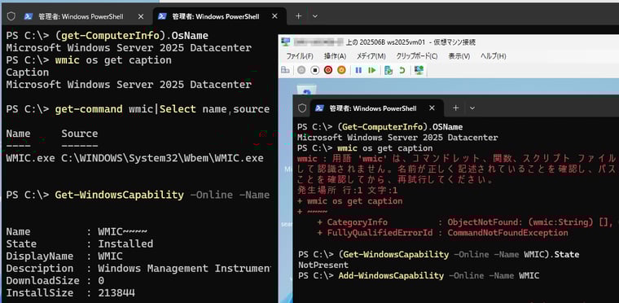The height and width of the screenshot is (303, 619).
Task: Close the second outer PowerShell tab
Action: (274, 16)
